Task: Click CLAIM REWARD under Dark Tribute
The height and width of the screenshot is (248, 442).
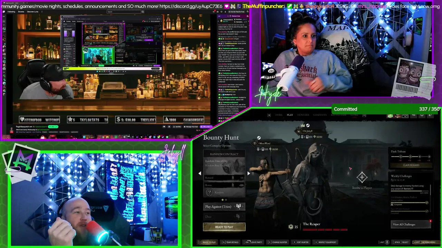Action: pos(411,165)
